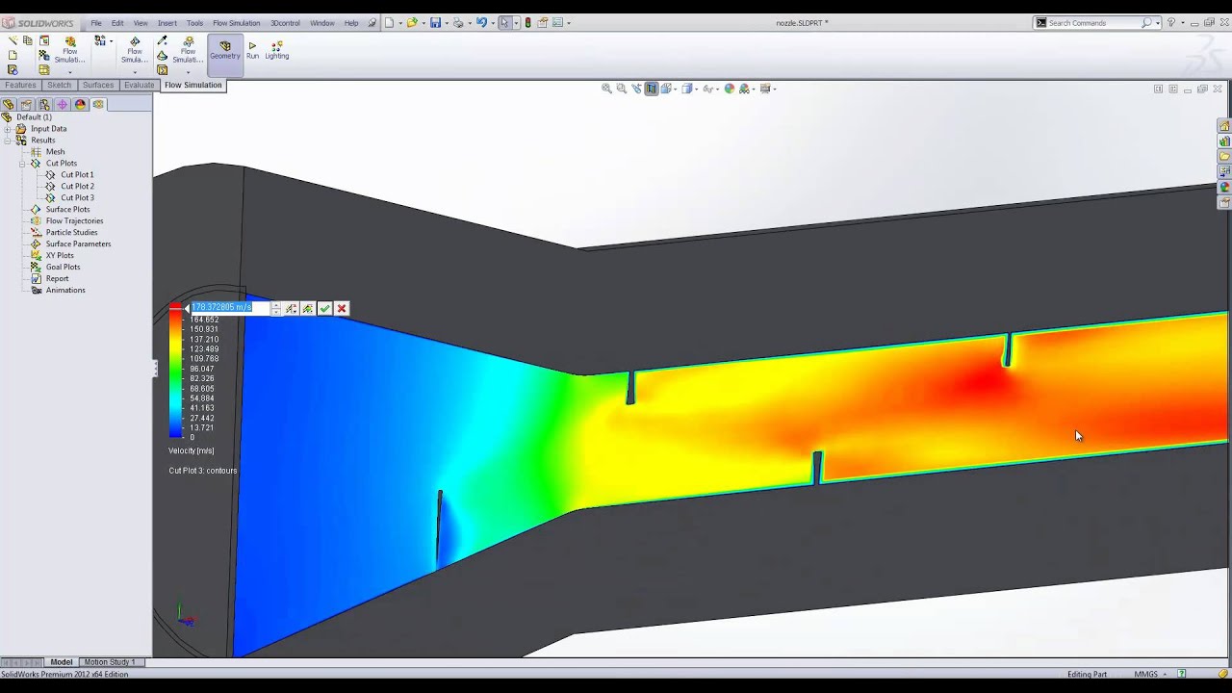Switch to the Sketch tab
Screen dimensions: 1232x693
[x=60, y=85]
